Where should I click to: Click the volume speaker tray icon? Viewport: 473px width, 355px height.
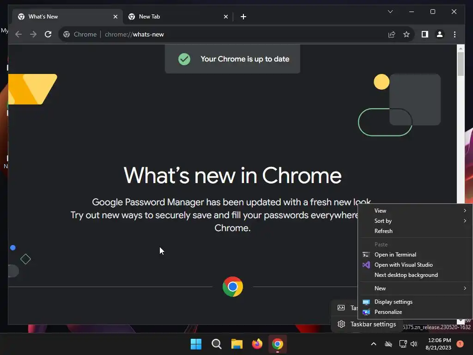click(414, 344)
